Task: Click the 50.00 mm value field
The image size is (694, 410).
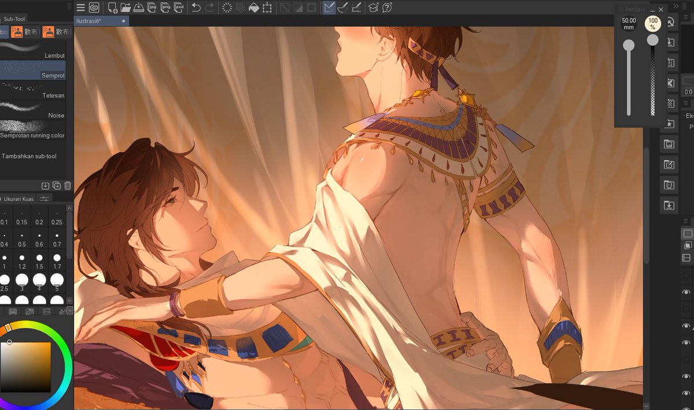Action: [629, 24]
